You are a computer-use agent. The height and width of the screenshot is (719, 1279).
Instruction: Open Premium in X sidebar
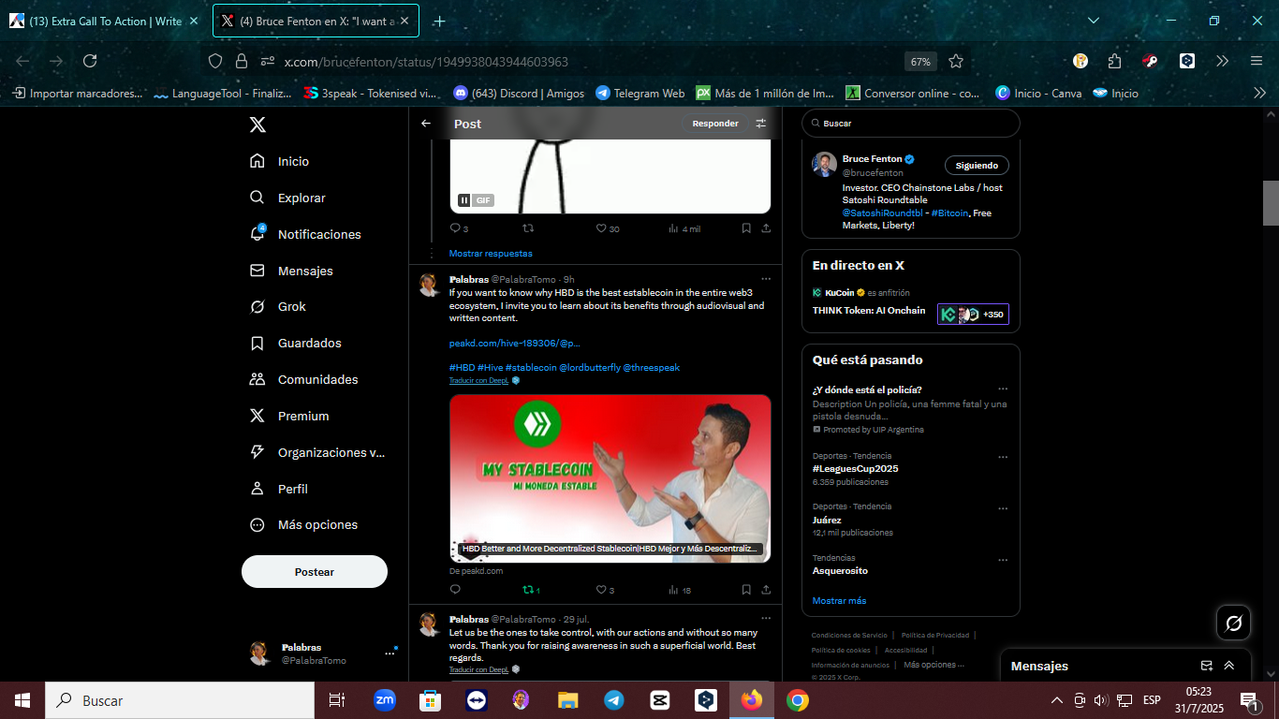click(288, 416)
